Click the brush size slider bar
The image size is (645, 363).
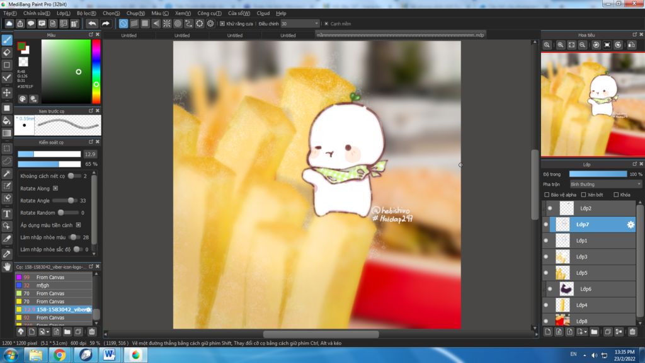click(49, 154)
